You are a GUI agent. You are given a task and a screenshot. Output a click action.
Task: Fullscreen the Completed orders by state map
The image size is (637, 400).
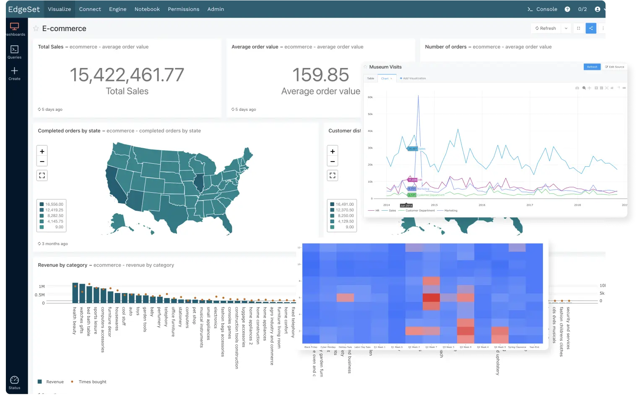(x=42, y=175)
